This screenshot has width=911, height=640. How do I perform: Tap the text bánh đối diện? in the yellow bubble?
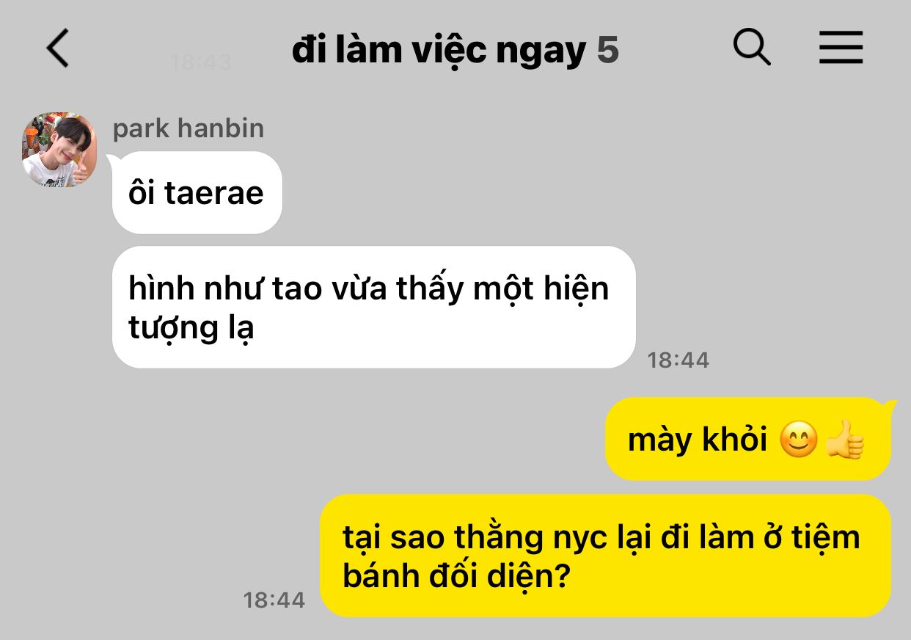(x=456, y=576)
